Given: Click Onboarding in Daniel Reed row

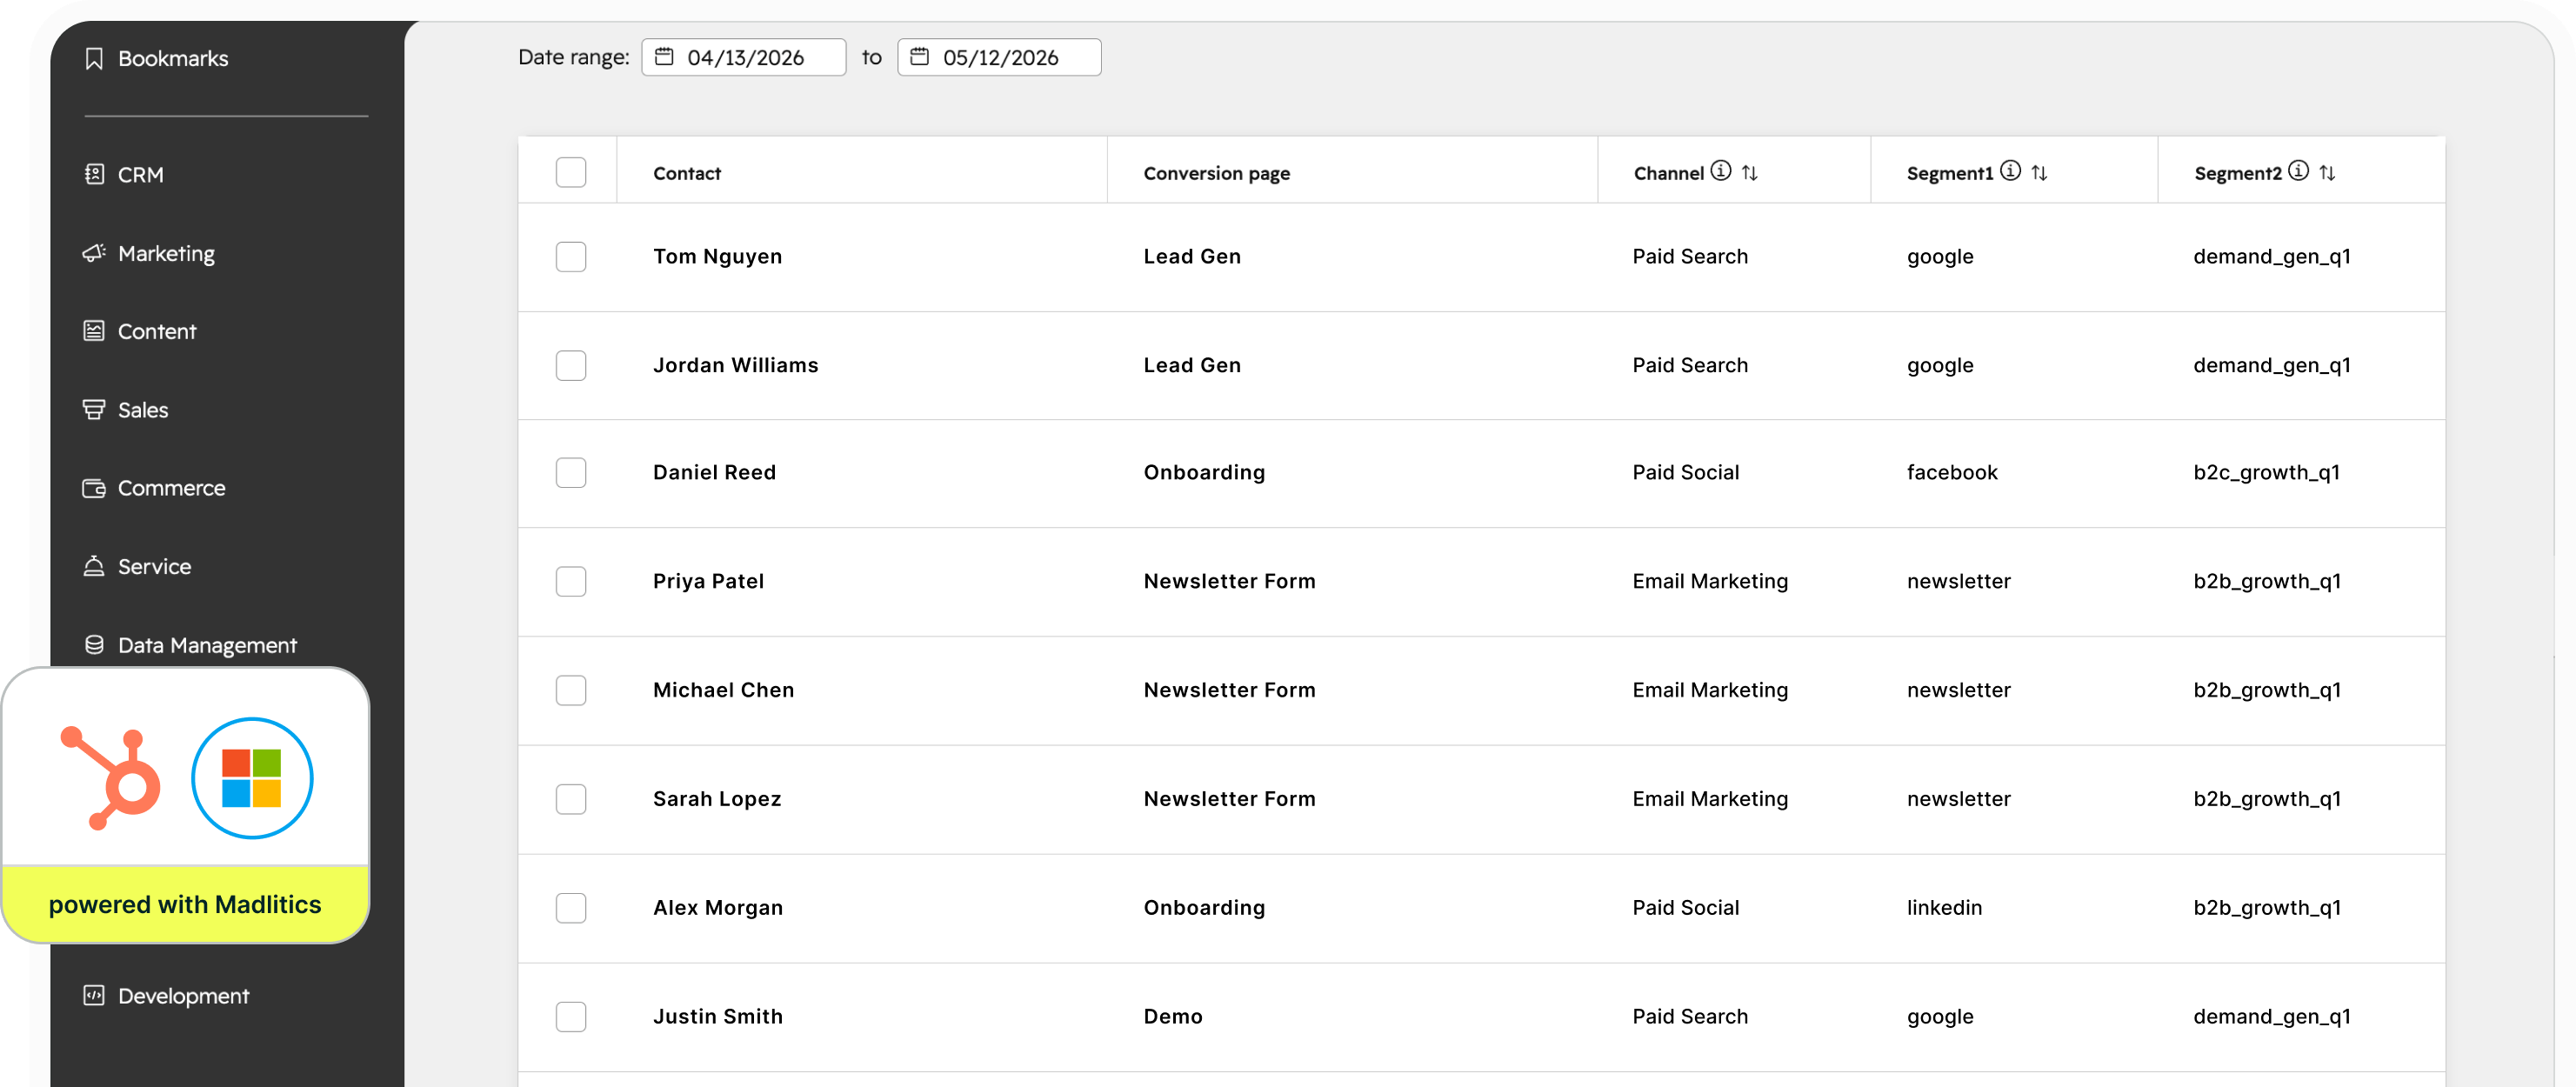Looking at the screenshot, I should click(1204, 472).
